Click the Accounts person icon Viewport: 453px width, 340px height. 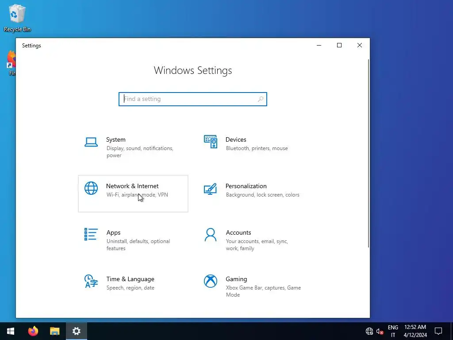(x=210, y=235)
